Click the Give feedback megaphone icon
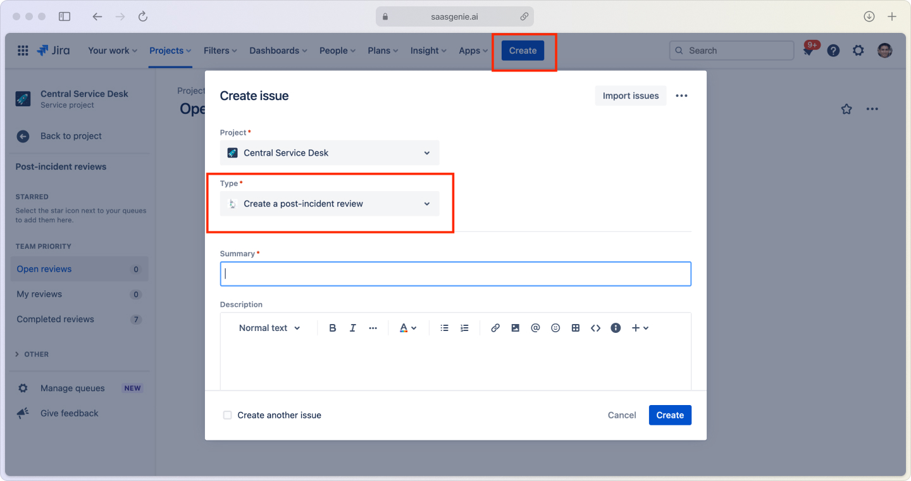 click(x=23, y=413)
